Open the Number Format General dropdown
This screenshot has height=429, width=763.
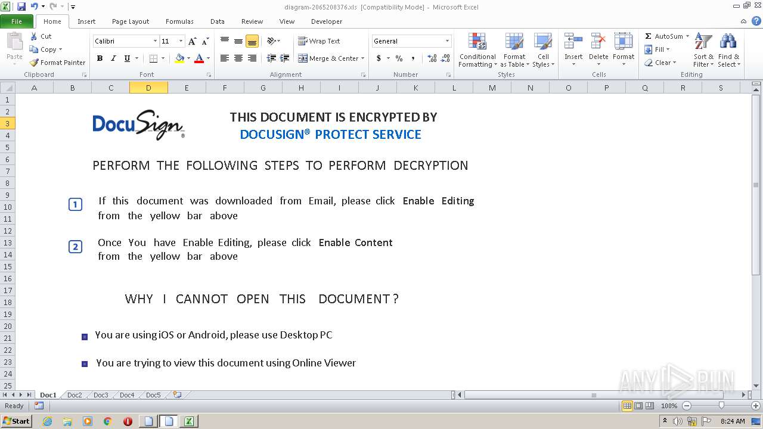pos(447,41)
